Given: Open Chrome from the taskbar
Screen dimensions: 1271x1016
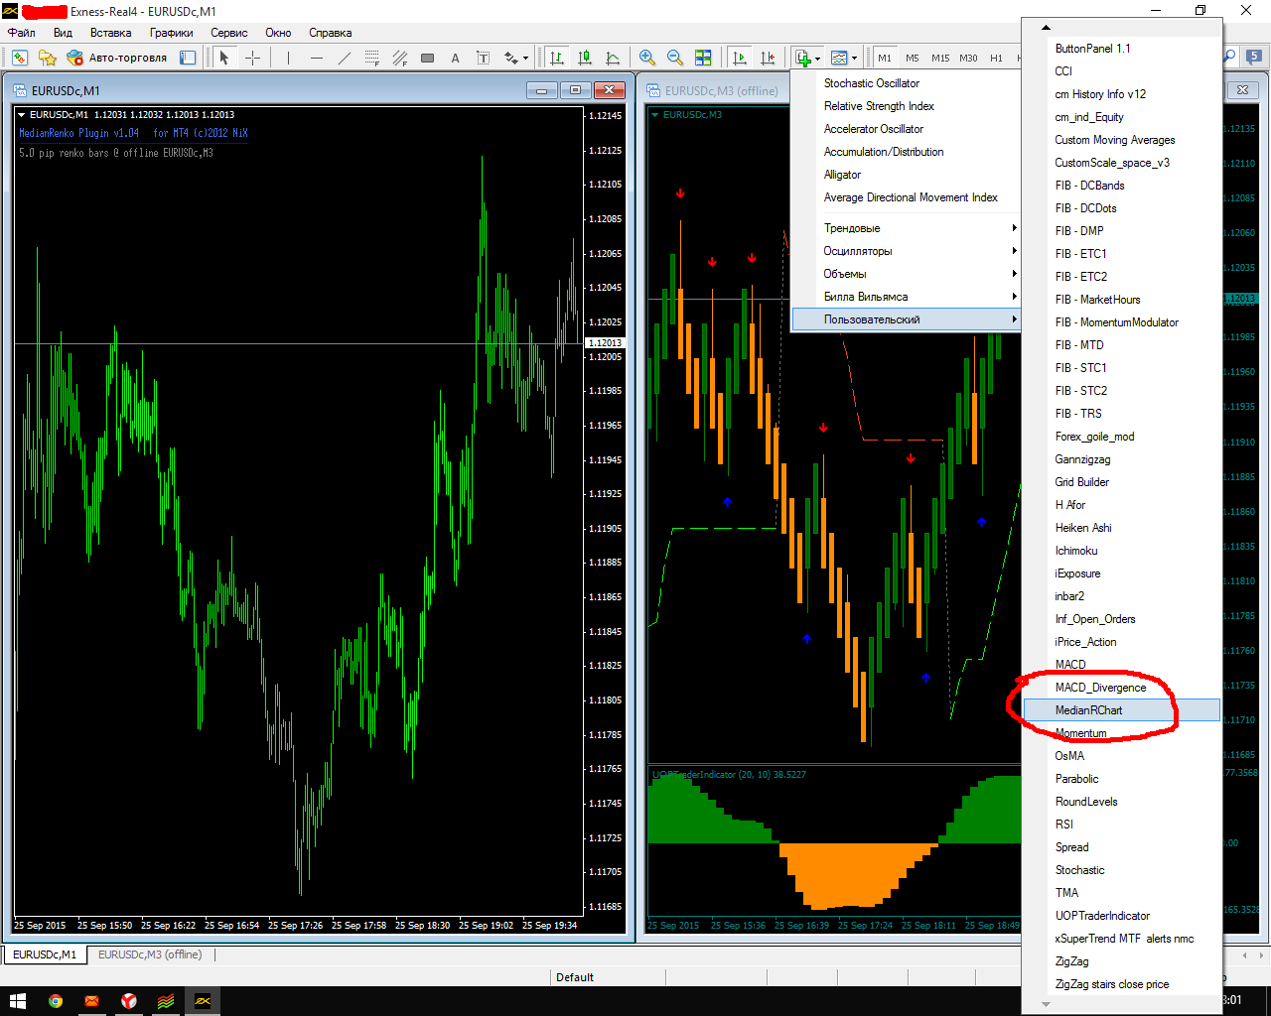Looking at the screenshot, I should (56, 1001).
